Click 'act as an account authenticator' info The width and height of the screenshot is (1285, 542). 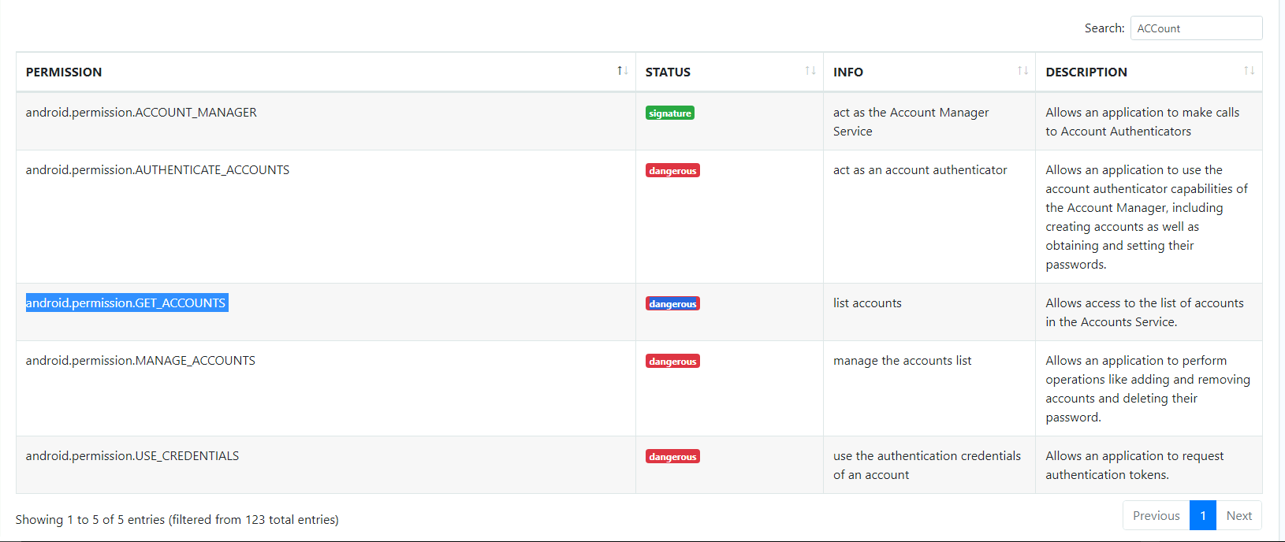[x=920, y=170]
